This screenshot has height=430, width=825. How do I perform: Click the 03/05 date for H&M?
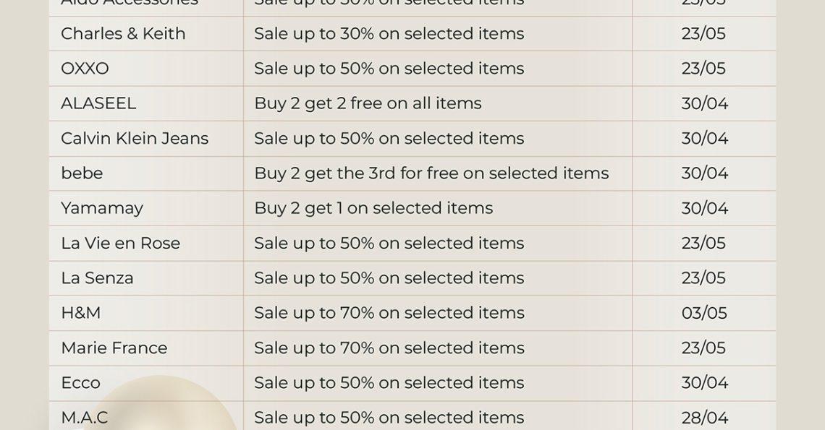click(704, 313)
